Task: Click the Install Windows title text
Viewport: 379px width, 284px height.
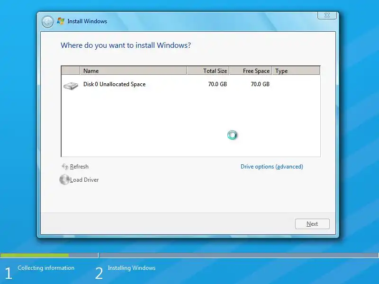Action: click(x=87, y=21)
